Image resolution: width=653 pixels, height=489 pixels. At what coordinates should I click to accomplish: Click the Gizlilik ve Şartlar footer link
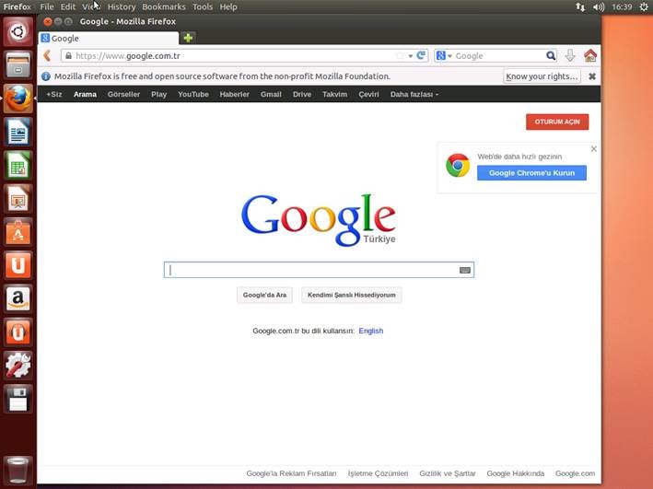tap(448, 473)
